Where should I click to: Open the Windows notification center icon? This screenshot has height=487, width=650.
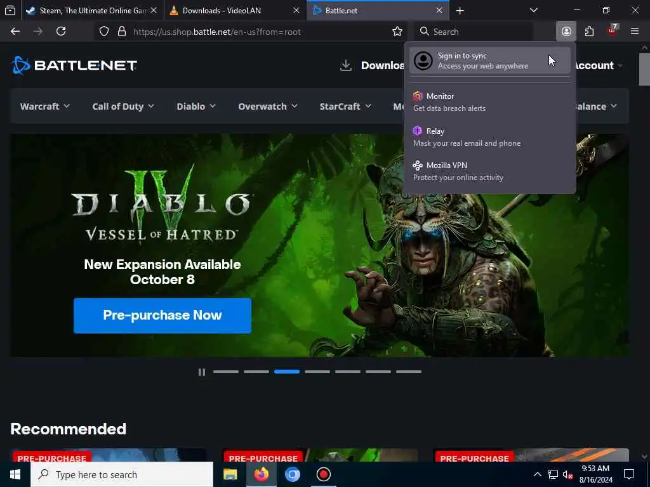[x=629, y=474]
